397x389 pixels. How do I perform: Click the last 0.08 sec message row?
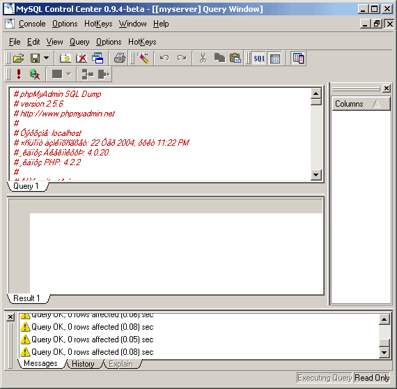coord(87,352)
